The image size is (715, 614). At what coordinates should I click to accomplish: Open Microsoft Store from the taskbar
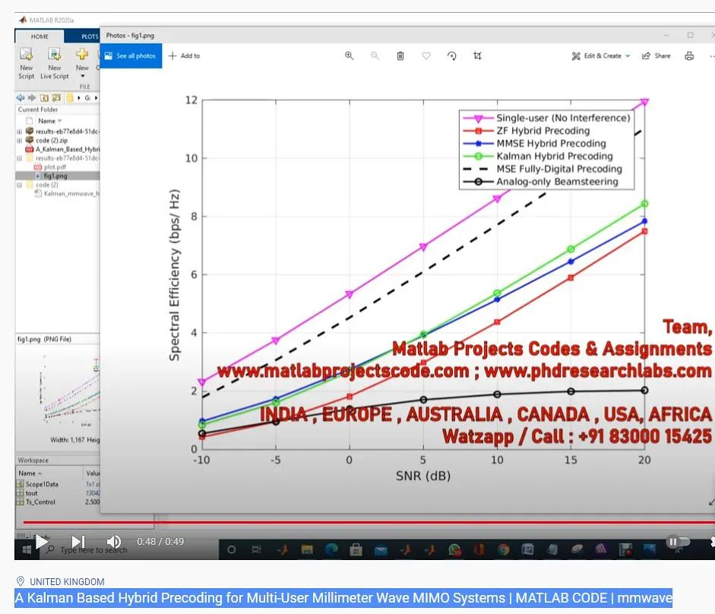click(356, 549)
